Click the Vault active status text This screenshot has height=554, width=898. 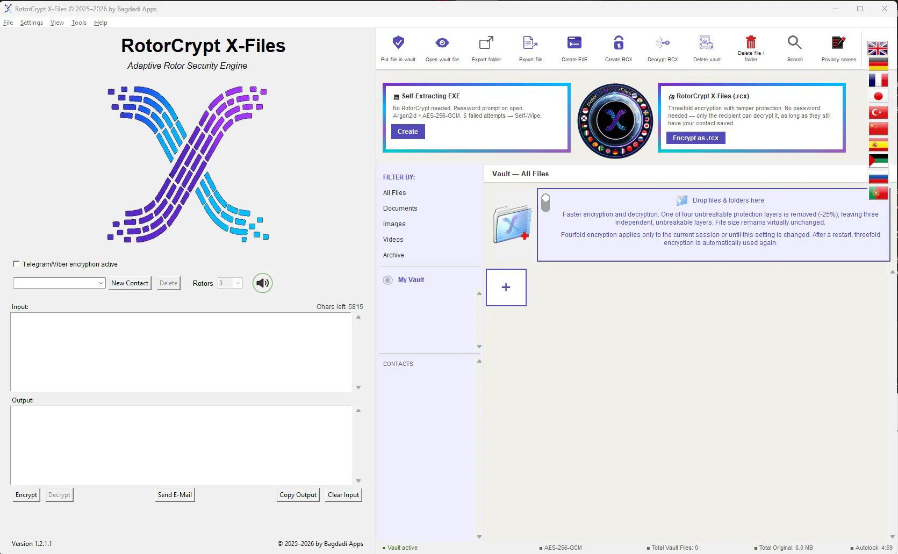point(403,548)
